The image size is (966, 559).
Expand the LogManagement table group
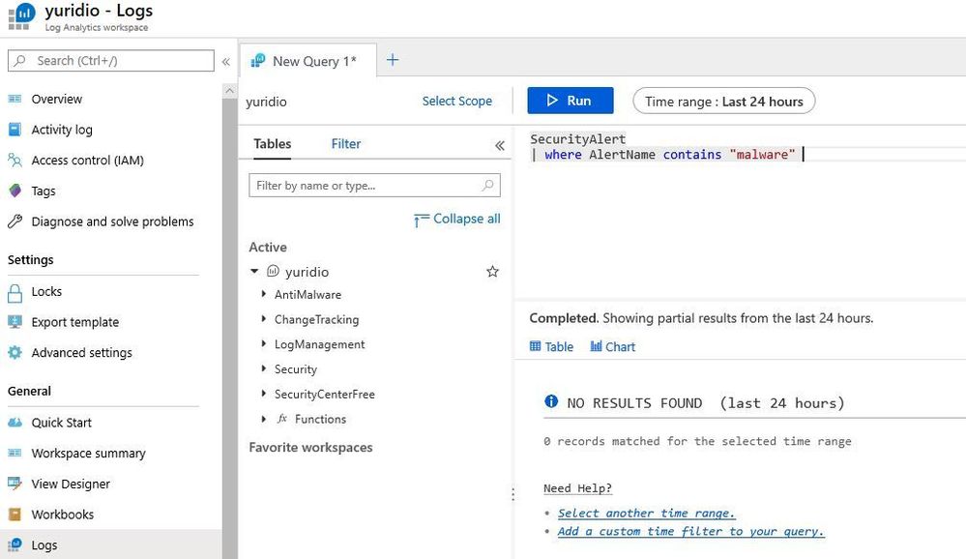click(x=264, y=343)
